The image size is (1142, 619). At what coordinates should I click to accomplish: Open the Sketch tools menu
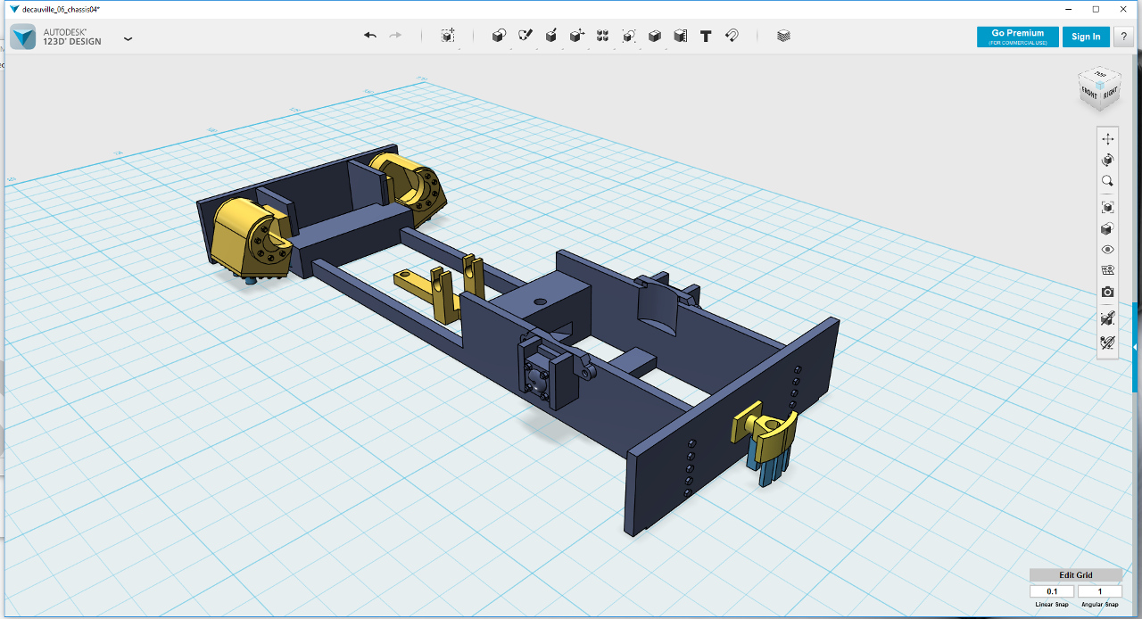[x=525, y=36]
